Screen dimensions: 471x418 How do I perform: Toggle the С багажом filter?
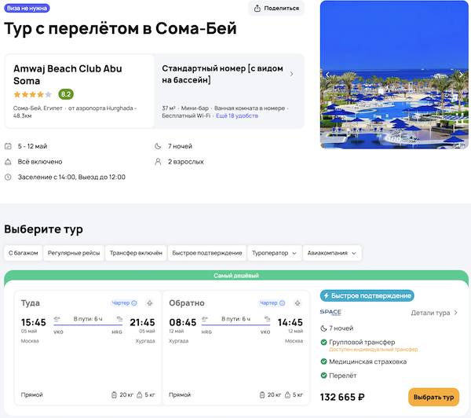[x=22, y=253]
